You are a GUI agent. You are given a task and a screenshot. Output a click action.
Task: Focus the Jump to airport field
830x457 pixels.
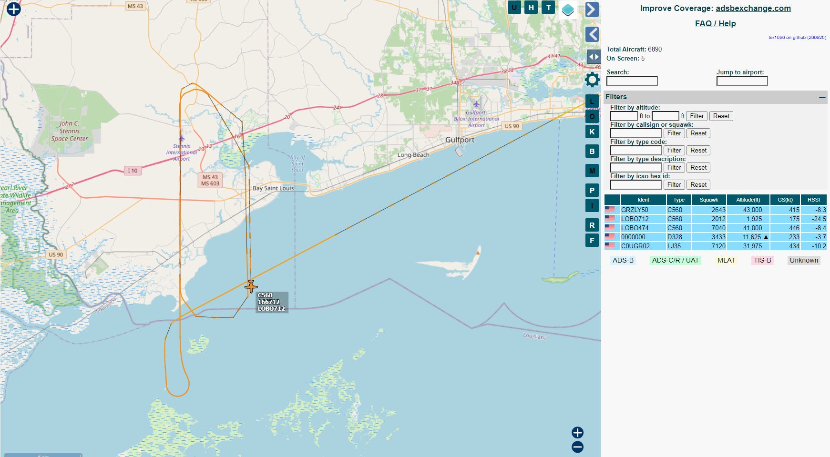pos(742,81)
